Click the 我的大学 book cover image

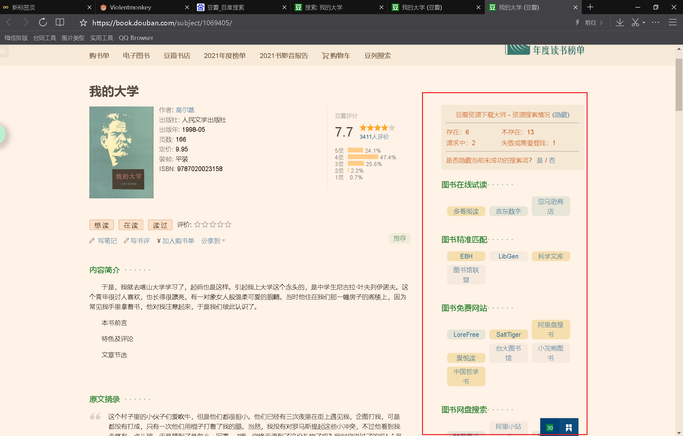[121, 152]
